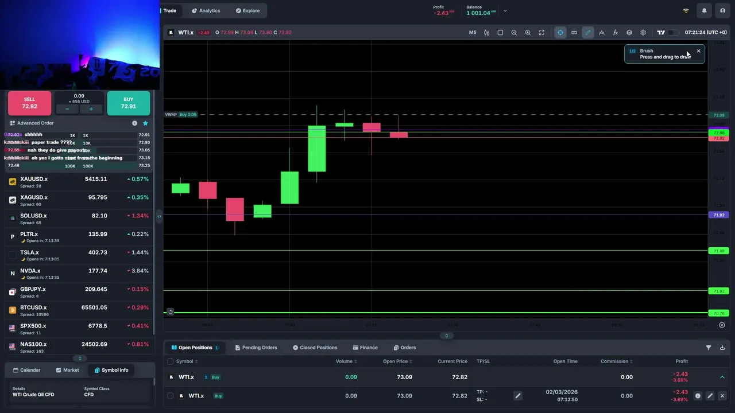The height and width of the screenshot is (413, 735).
Task: Open the Pending Orders tab
Action: point(256,348)
